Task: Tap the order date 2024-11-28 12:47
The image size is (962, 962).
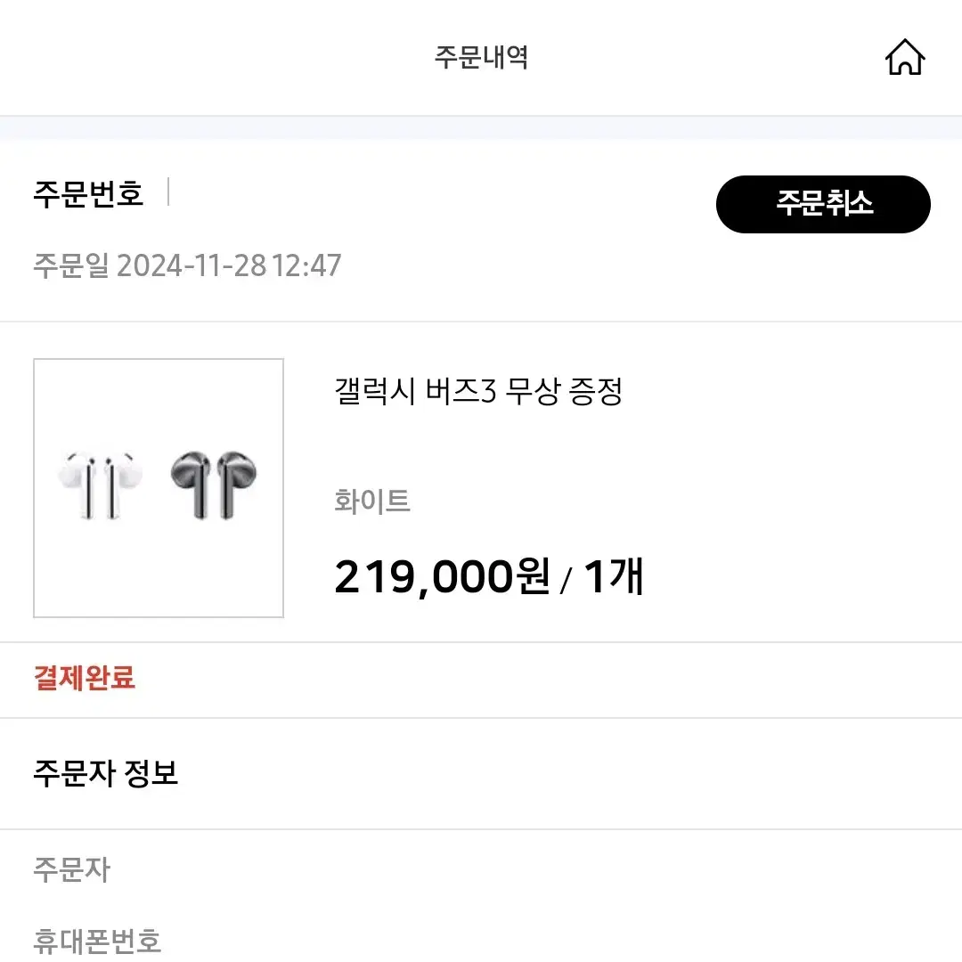Action: coord(229,265)
